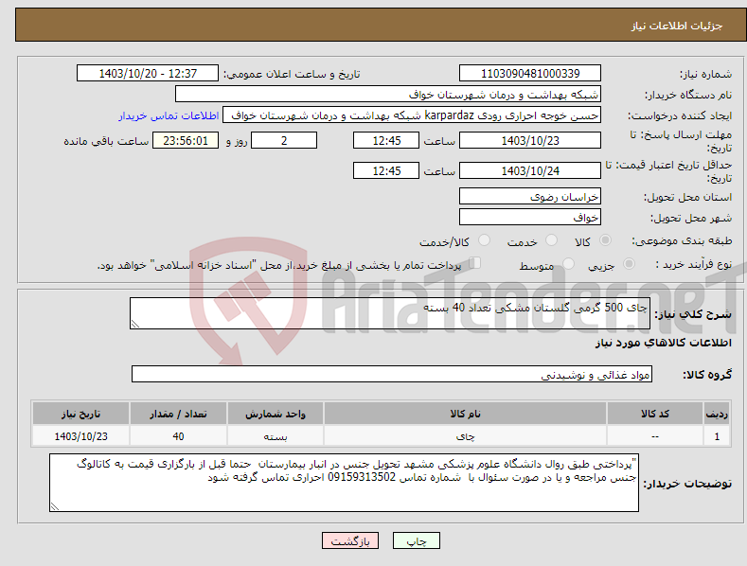Click the resize handle of description textarea
Viewport: 747px width, 566px height.
pyautogui.click(x=135, y=324)
